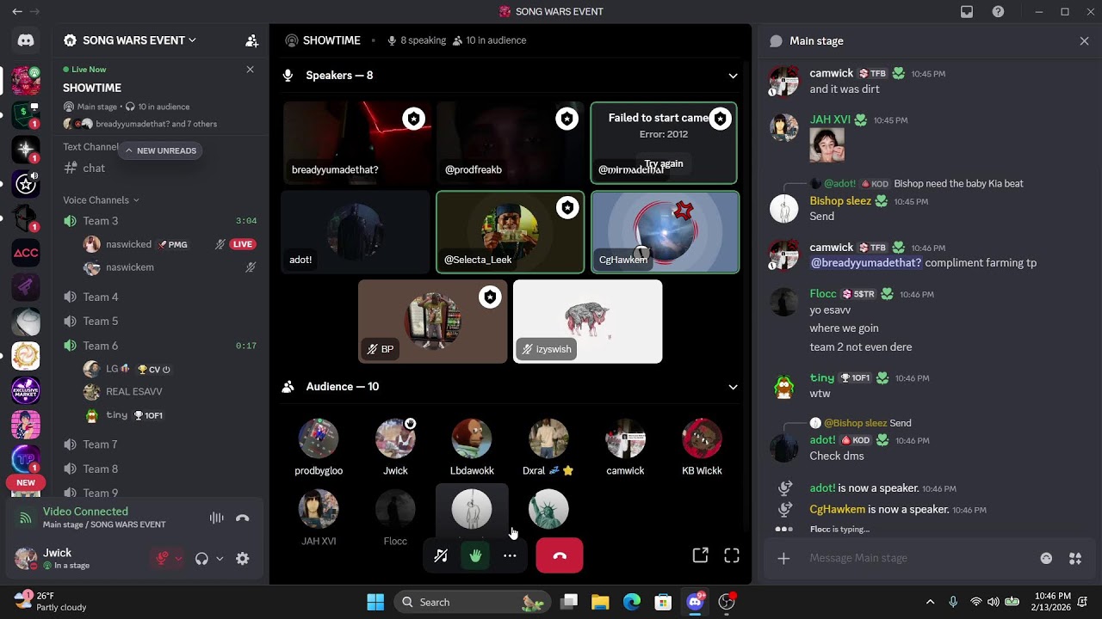
Task: Open Microsoft Edge from taskbar
Action: (x=632, y=603)
